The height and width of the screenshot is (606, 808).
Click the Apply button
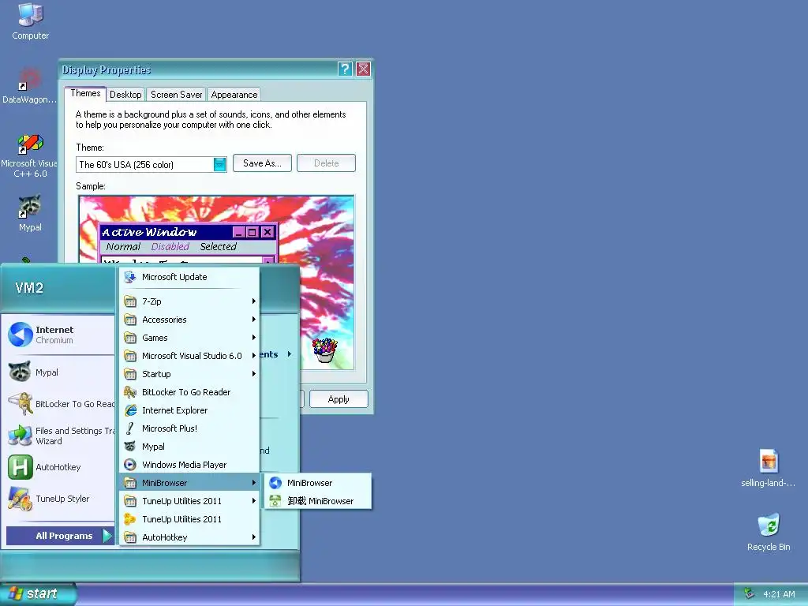point(339,399)
